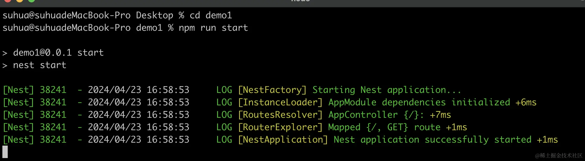Click the 'cd demo1' command text

pos(211,15)
